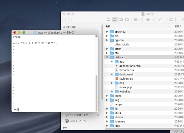This screenshot has width=184, height=133.
Task: Expand the dashboard folder
Action: click(112, 74)
